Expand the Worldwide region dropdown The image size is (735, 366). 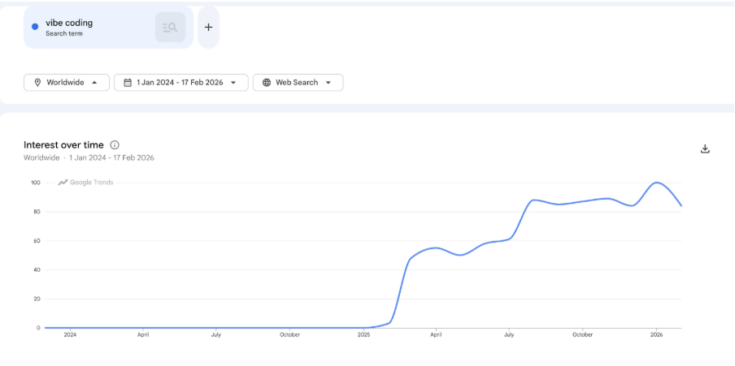pyautogui.click(x=95, y=83)
